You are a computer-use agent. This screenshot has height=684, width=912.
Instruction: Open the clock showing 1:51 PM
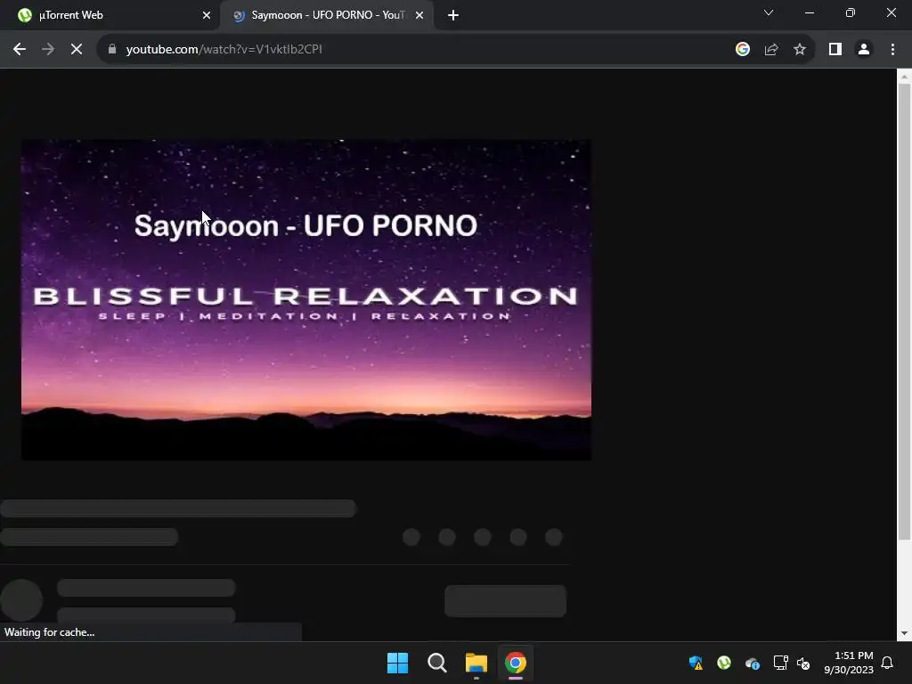(848, 663)
